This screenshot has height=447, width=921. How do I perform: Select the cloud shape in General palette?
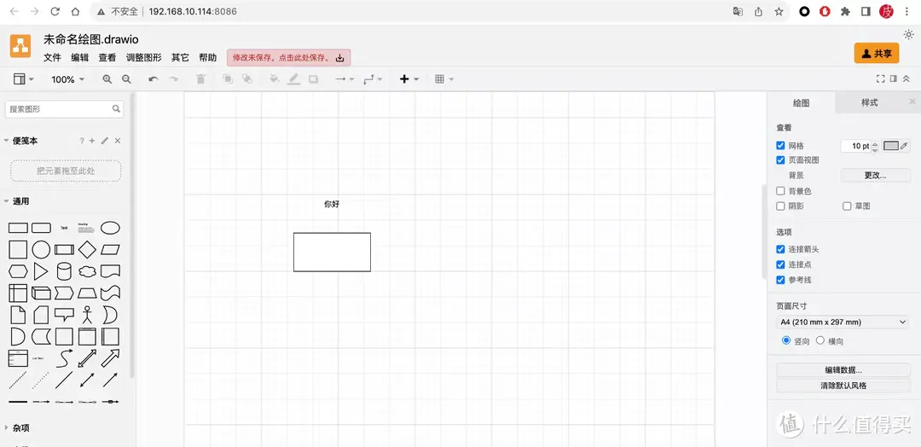tap(87, 271)
